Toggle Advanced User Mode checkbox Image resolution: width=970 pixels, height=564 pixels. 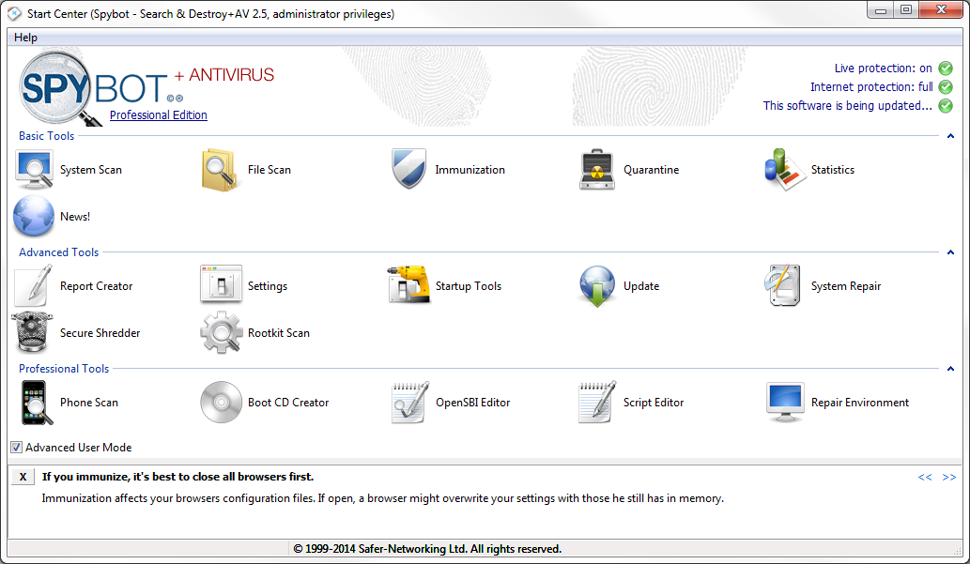point(17,447)
